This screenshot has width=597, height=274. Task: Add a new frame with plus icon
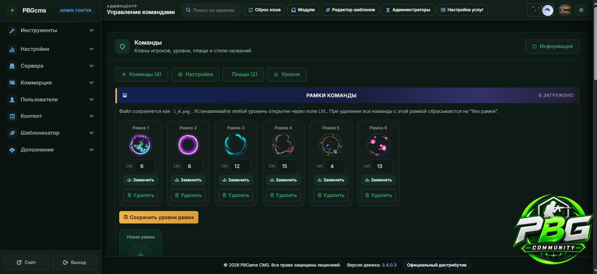pos(141,254)
